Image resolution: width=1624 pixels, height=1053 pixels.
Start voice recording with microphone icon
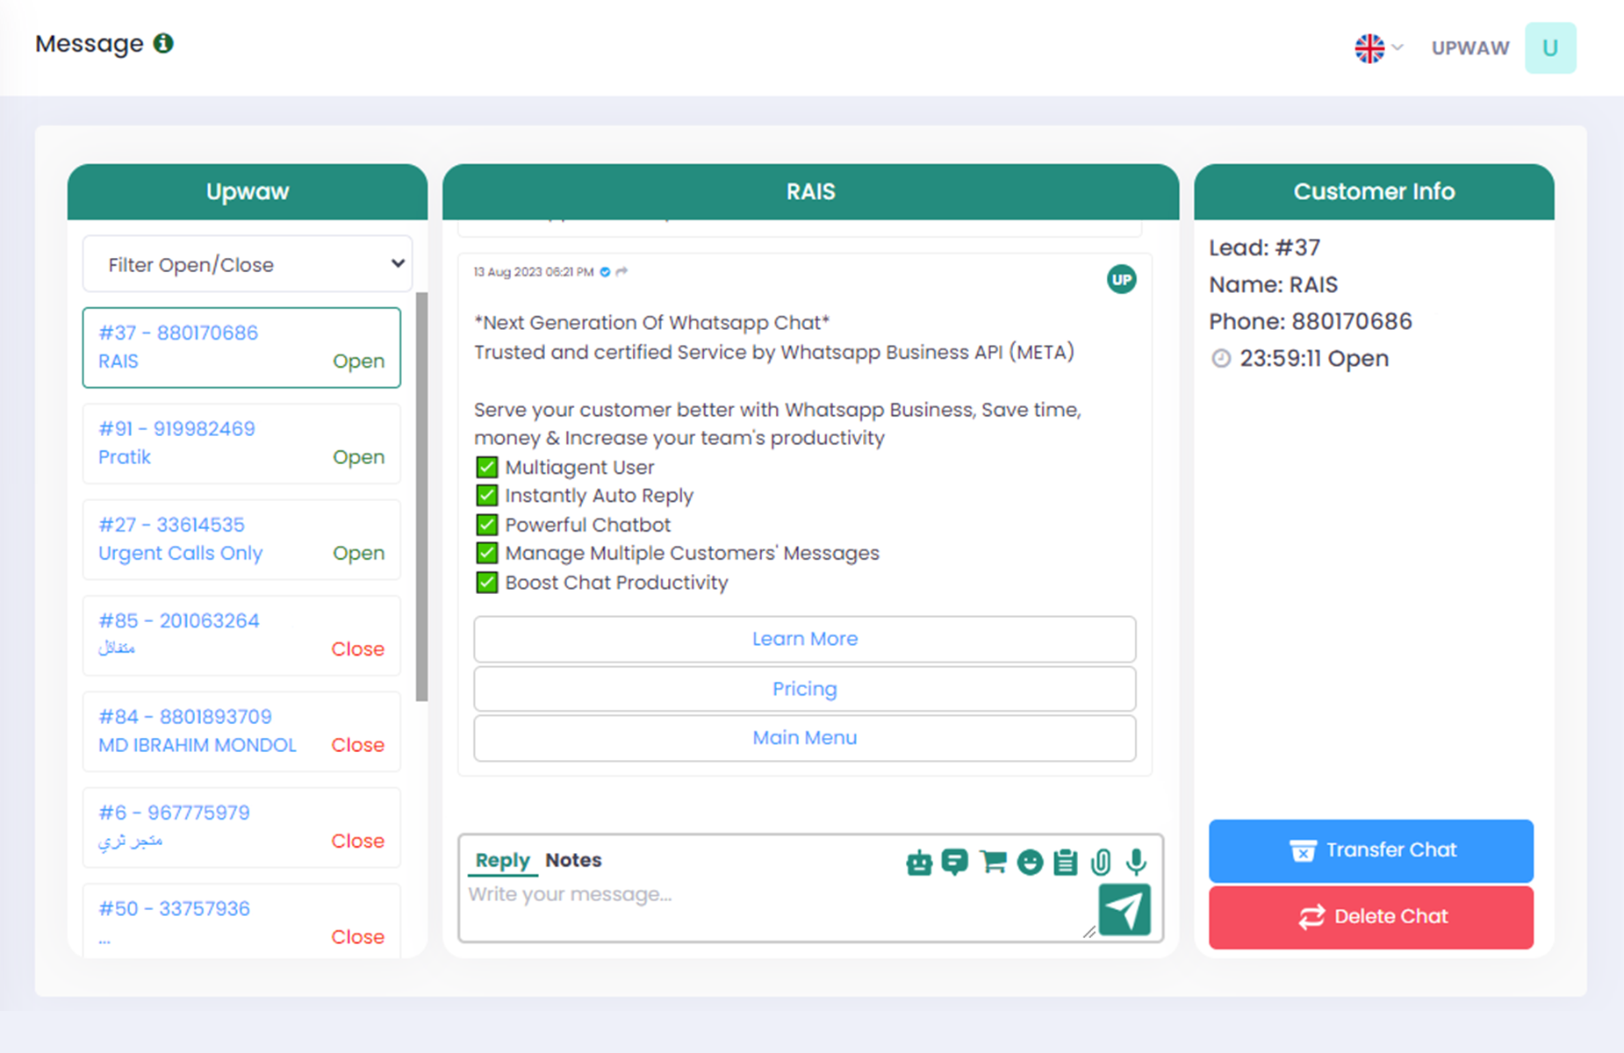[1136, 863]
